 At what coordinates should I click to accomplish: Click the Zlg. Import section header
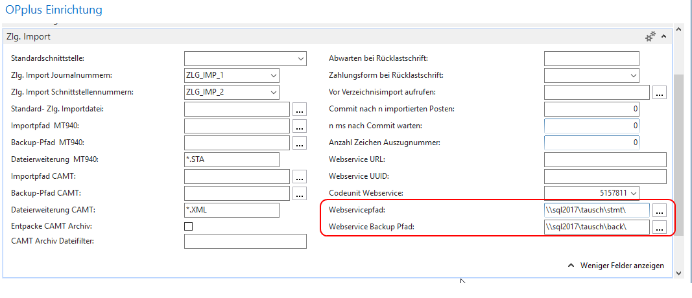(337, 36)
